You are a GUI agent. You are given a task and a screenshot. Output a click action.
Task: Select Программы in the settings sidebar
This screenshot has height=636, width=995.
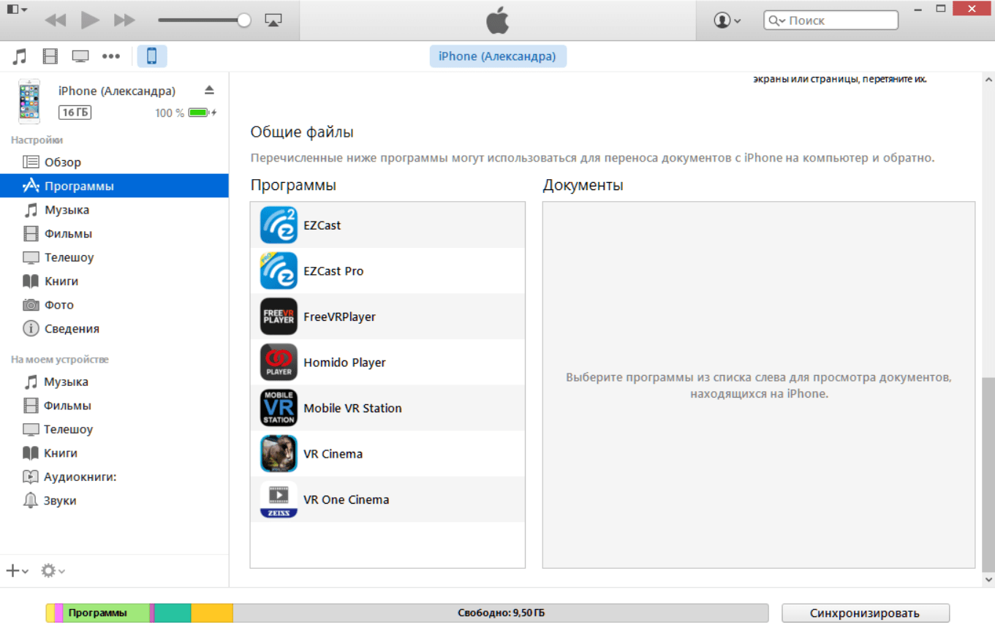(x=114, y=186)
